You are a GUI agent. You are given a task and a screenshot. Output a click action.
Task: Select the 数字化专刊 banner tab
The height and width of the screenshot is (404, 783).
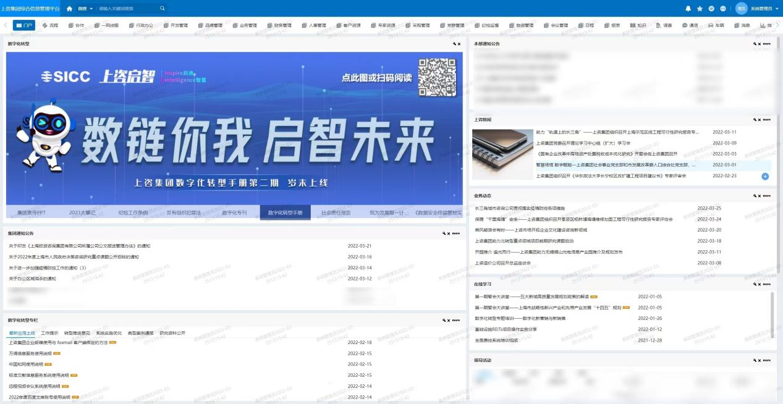pos(234,213)
